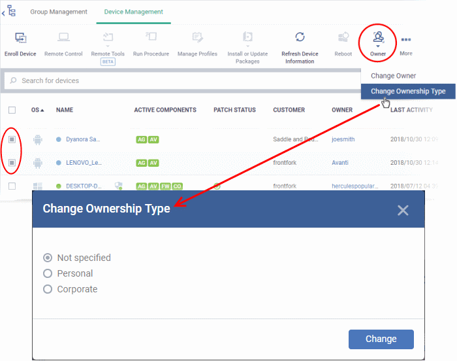Click the Change button

coord(381,339)
